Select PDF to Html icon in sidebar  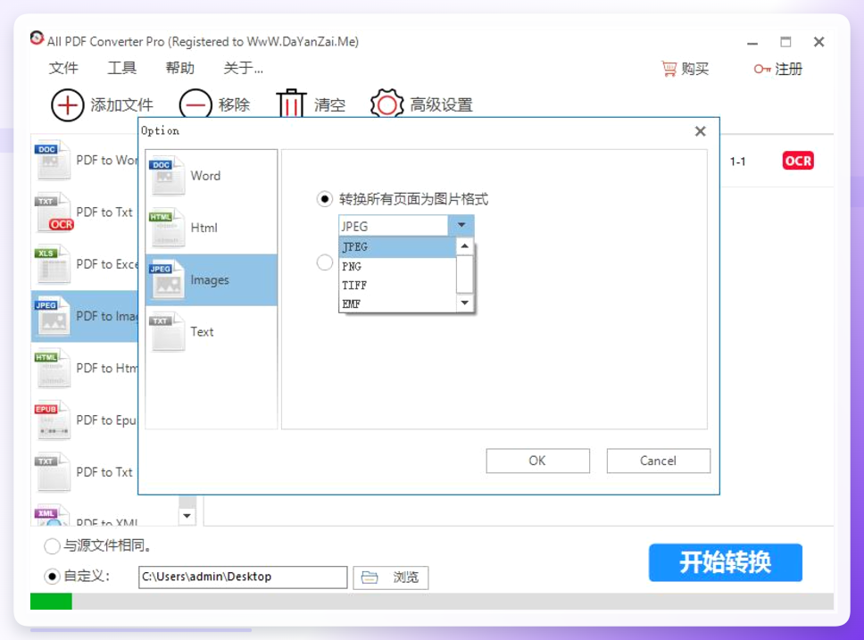53,369
